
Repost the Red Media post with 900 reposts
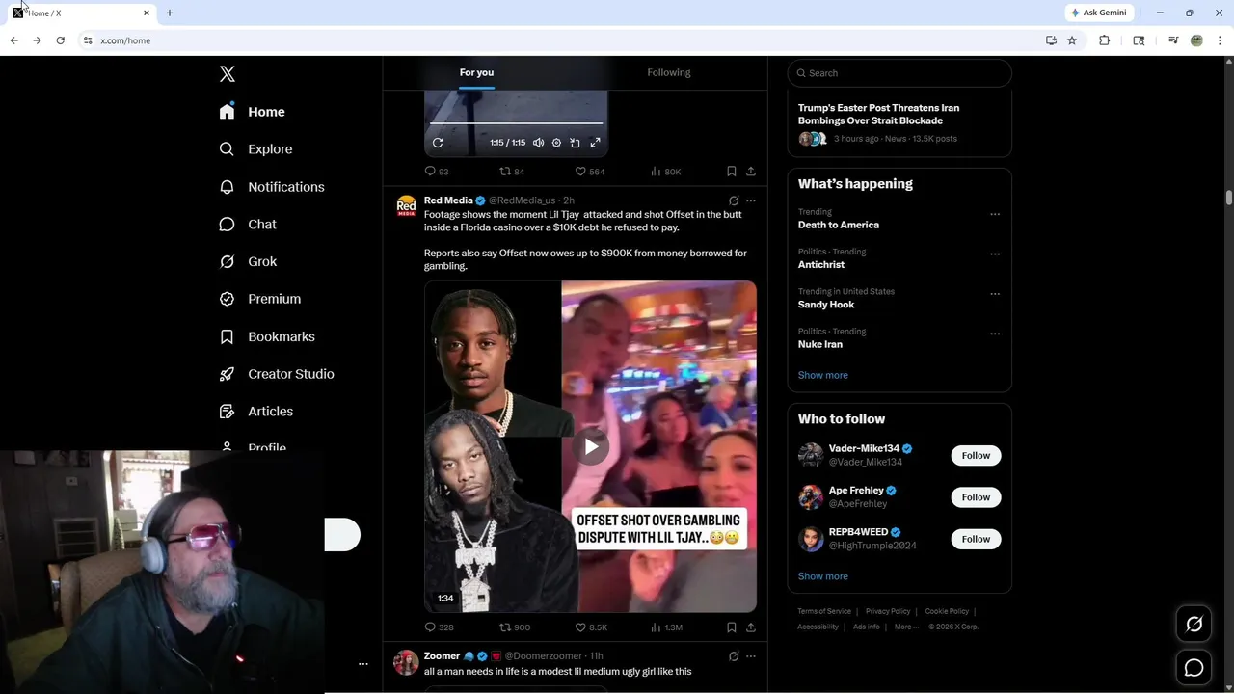tap(515, 627)
